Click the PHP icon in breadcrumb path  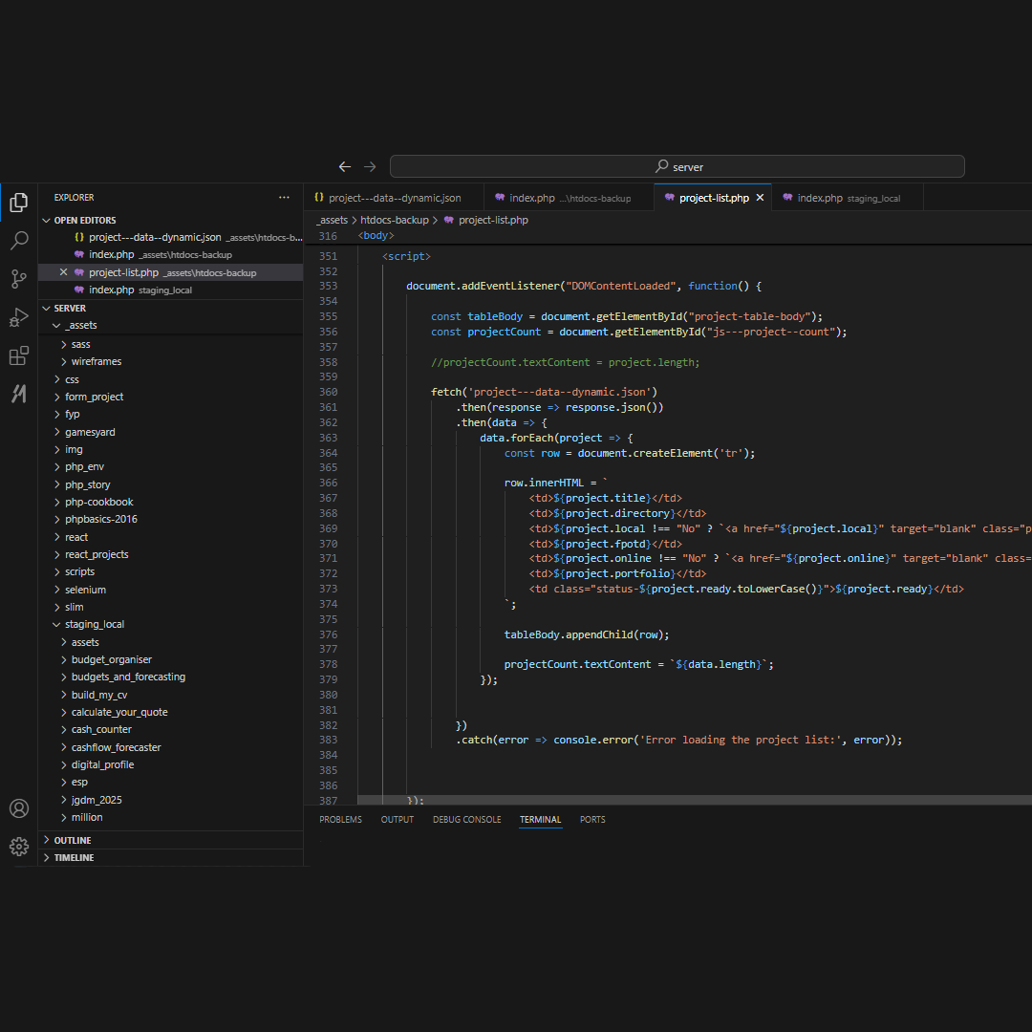click(x=449, y=220)
